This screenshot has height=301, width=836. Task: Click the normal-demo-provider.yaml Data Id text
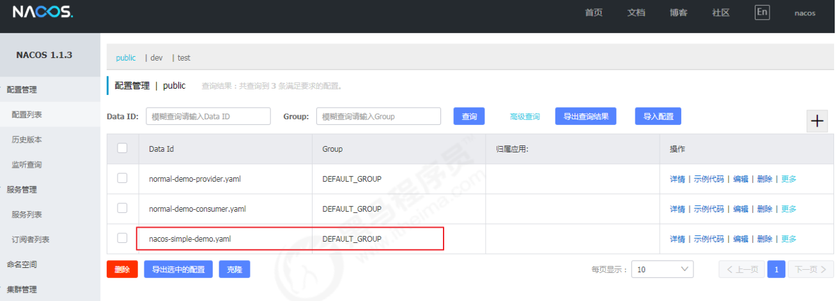click(195, 179)
